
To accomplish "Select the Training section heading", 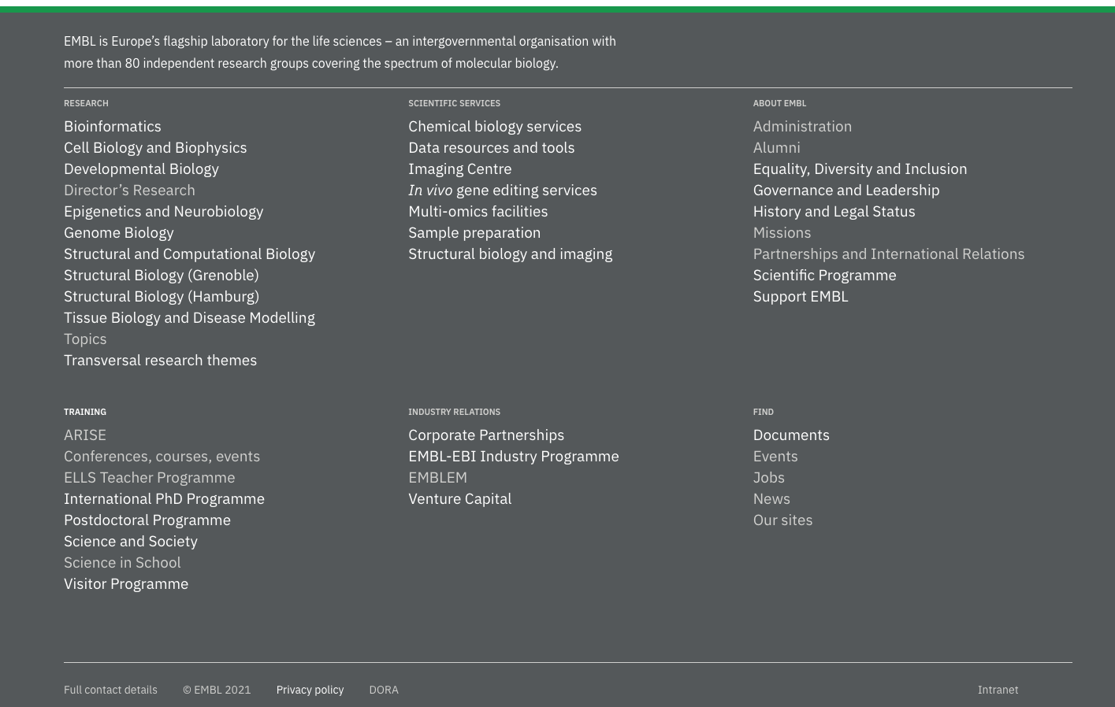I will [85, 412].
